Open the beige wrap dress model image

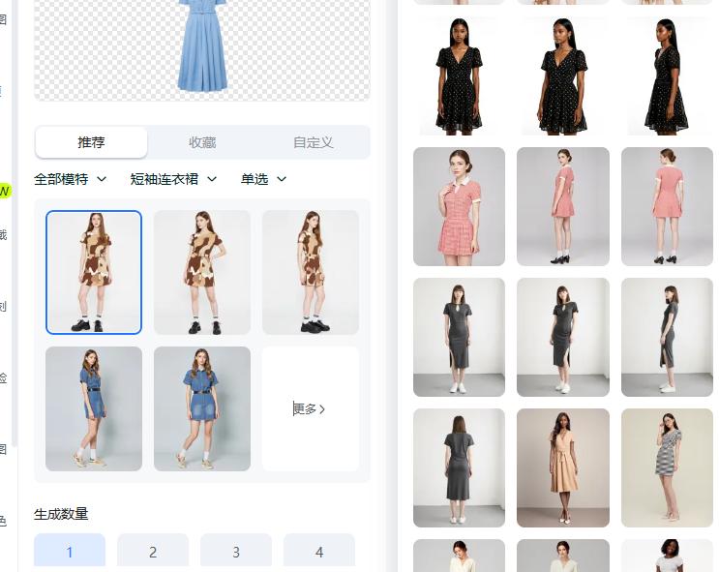[x=563, y=467]
